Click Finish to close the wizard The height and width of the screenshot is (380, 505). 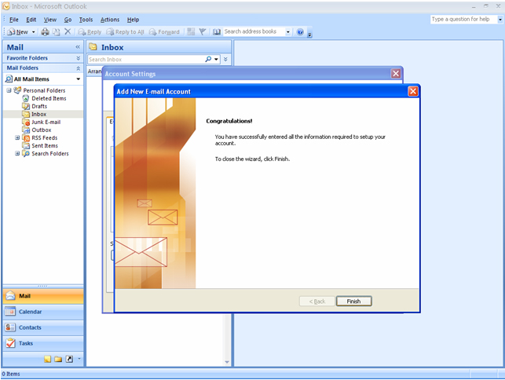[353, 301]
